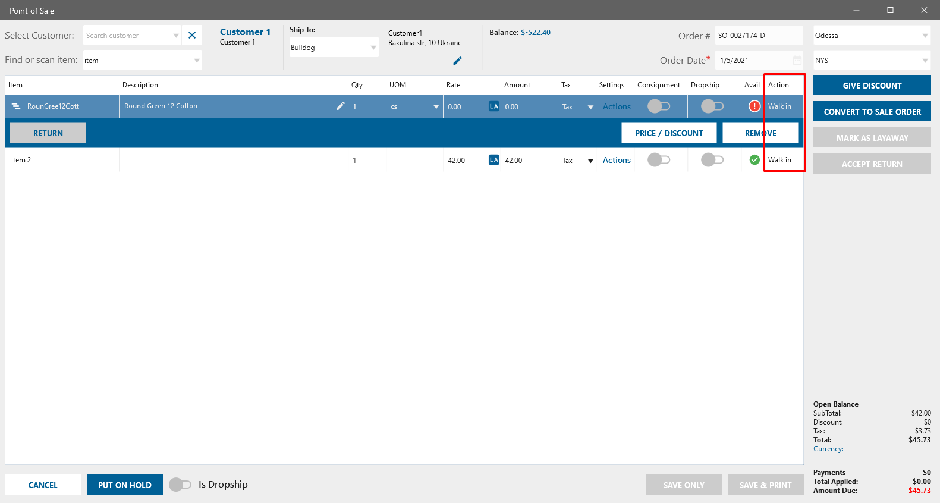This screenshot has height=503, width=940.
Task: Open the Odessa location dropdown
Action: click(x=925, y=36)
